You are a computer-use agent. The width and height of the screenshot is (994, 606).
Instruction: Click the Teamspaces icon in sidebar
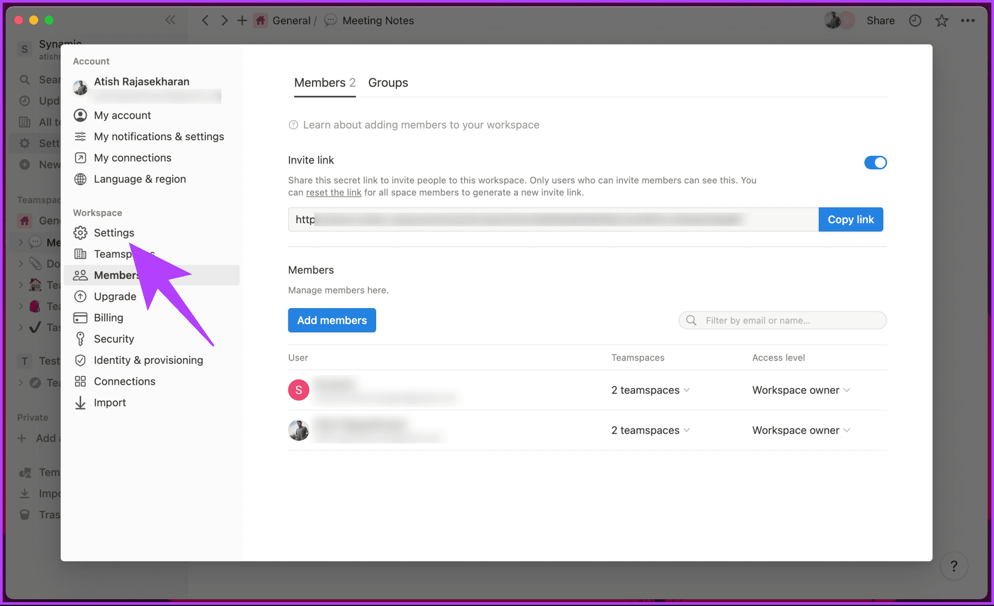point(80,253)
